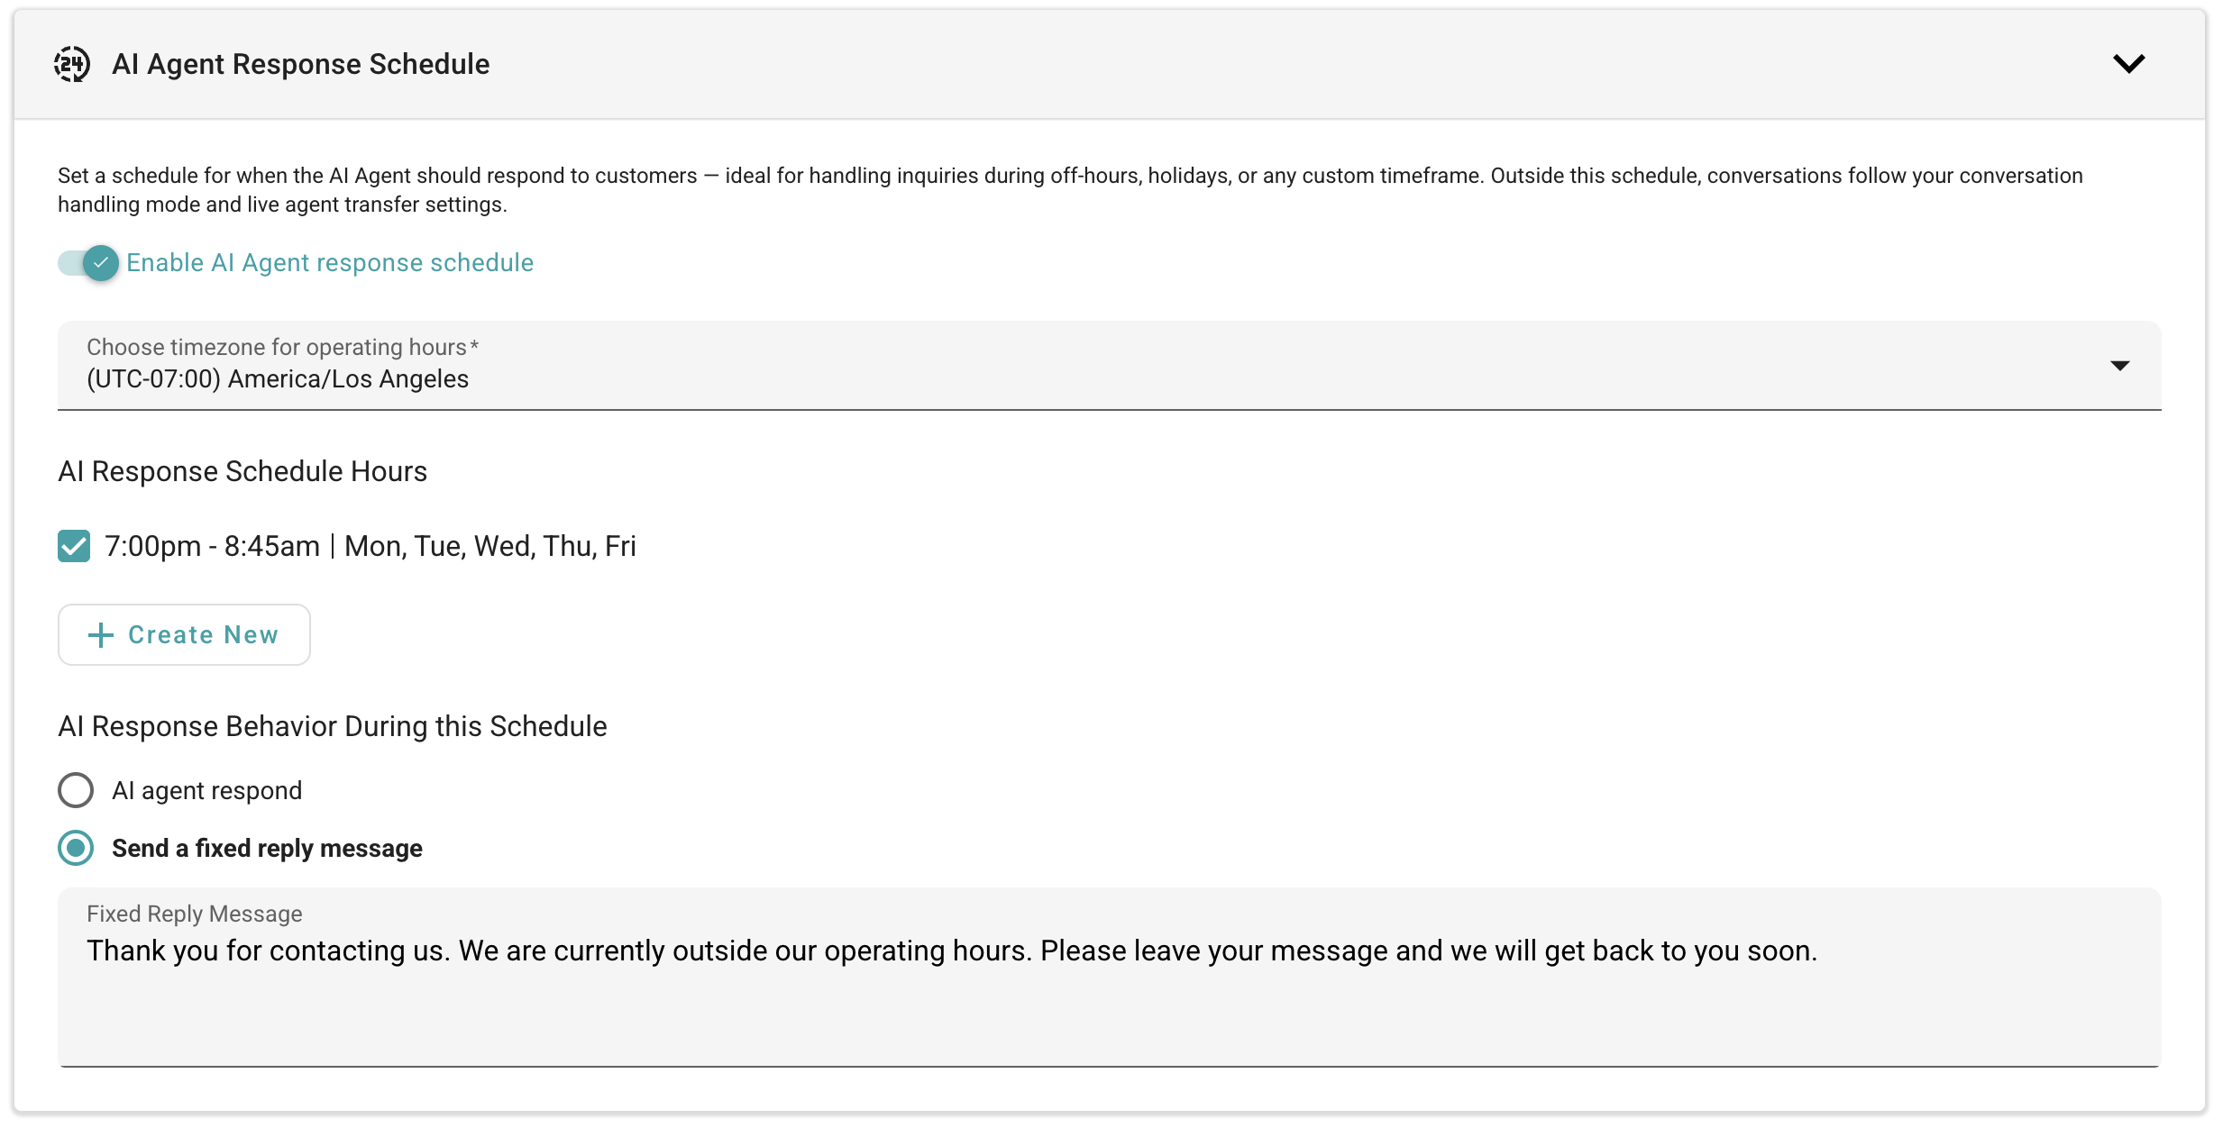2223x1128 pixels.
Task: Click the America/Los Angeles timezone value
Action: [x=278, y=379]
